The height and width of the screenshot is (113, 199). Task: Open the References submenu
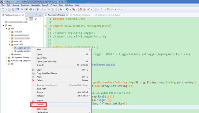[61, 109]
